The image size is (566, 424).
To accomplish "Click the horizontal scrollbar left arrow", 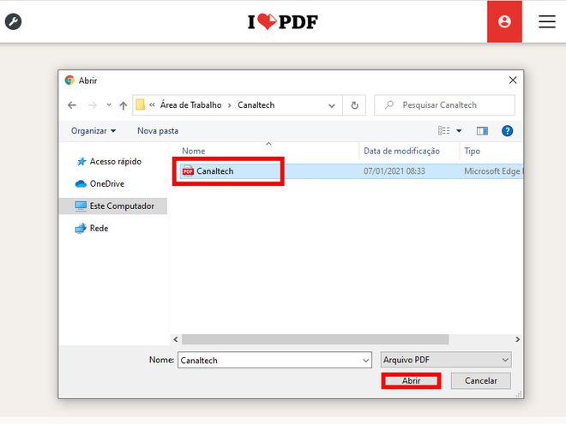I will tap(176, 339).
